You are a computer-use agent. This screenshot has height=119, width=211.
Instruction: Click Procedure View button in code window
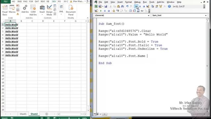95,114
